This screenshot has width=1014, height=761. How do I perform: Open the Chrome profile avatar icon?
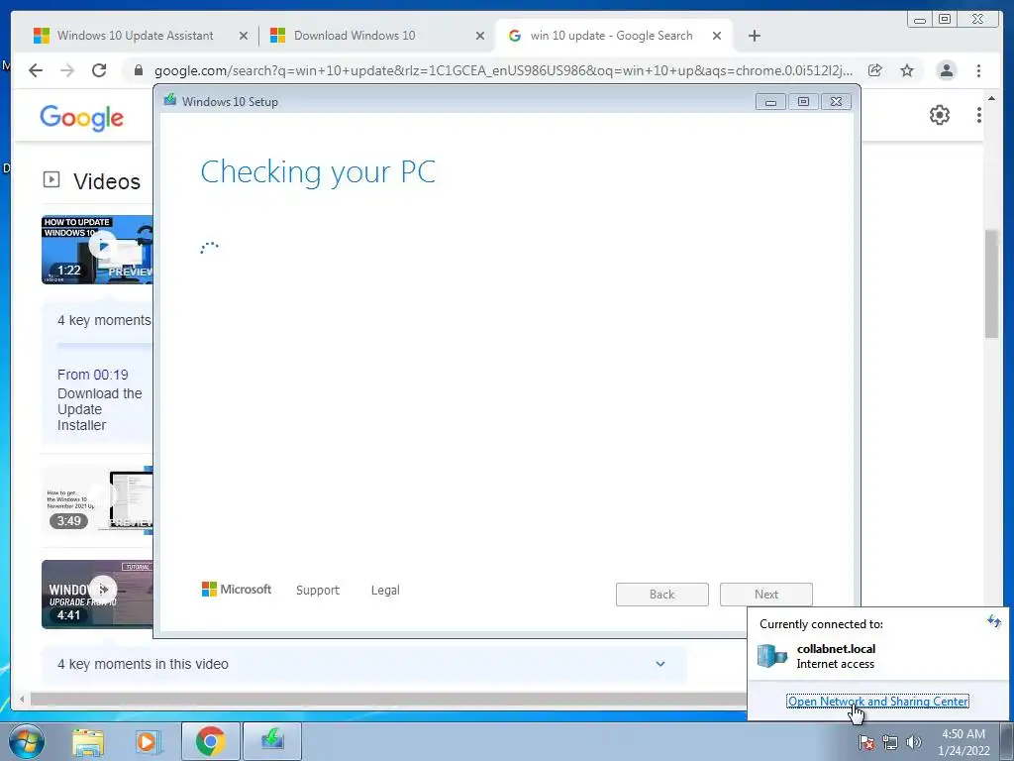click(x=946, y=70)
